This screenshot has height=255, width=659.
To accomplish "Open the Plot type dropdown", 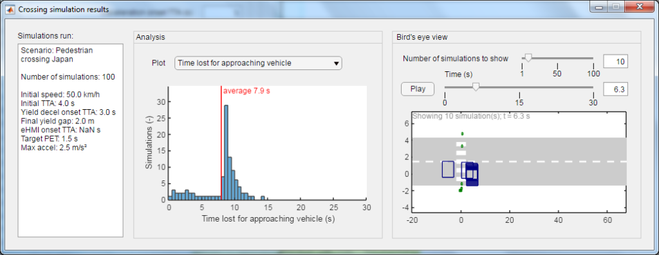I will (x=258, y=64).
